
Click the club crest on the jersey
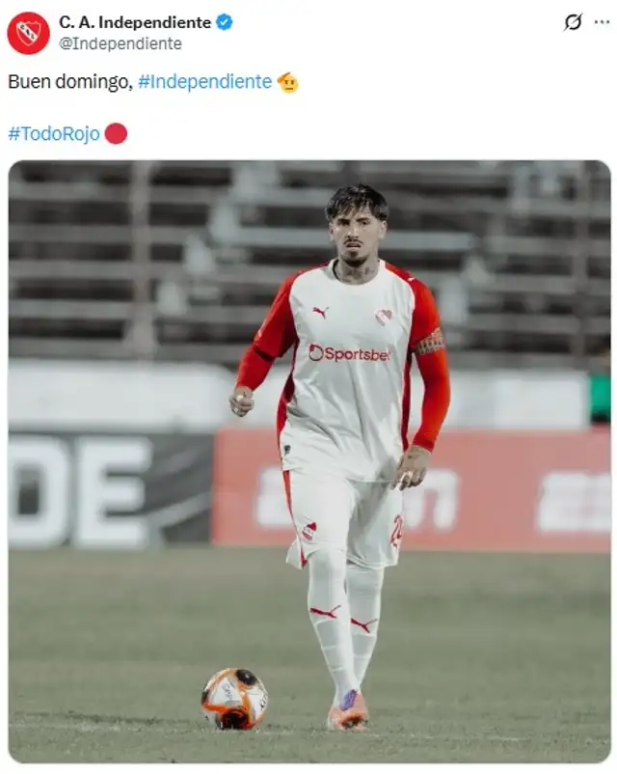(x=383, y=317)
